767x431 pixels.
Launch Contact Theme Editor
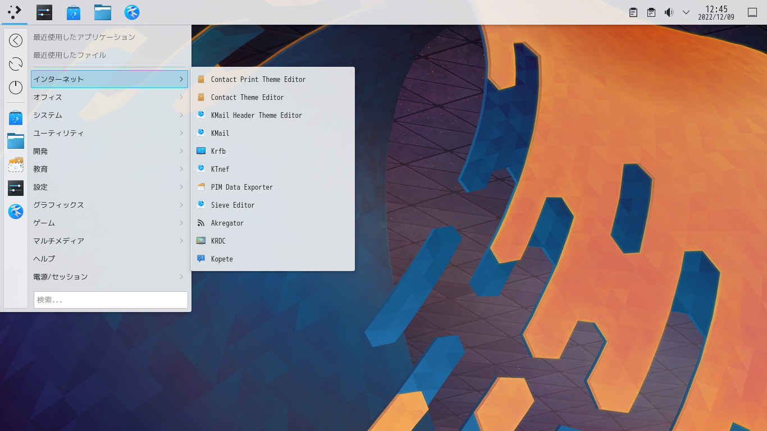273,98
